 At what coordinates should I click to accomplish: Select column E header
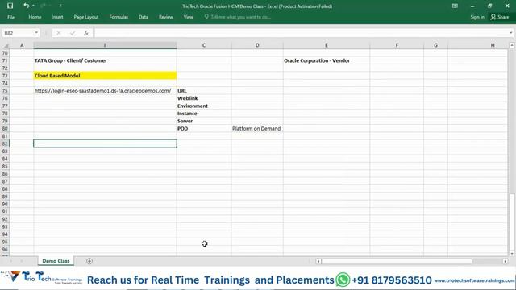coord(326,45)
